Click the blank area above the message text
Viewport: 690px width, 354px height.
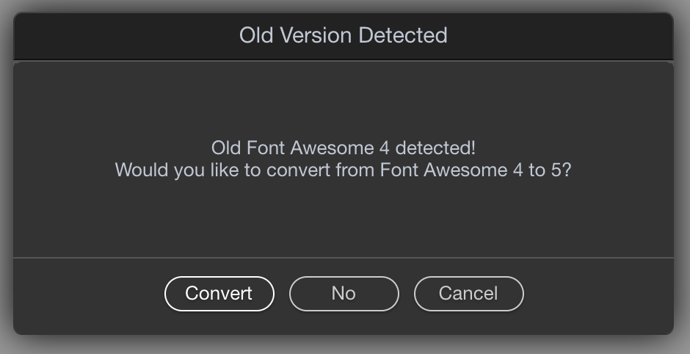(x=343, y=99)
